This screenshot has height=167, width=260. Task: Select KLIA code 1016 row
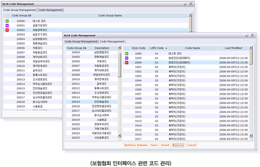pyautogui.click(x=186, y=134)
